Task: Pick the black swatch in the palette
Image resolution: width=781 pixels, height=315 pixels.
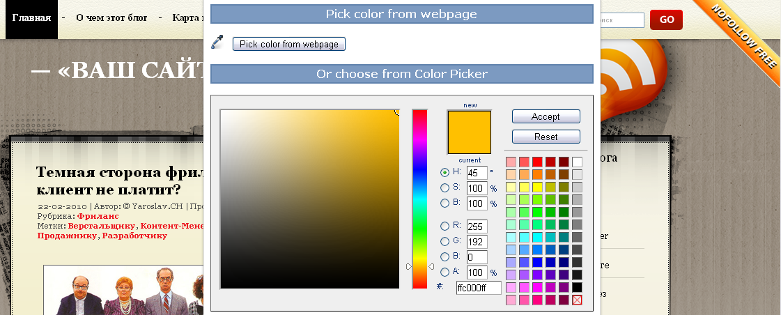Action: click(577, 287)
